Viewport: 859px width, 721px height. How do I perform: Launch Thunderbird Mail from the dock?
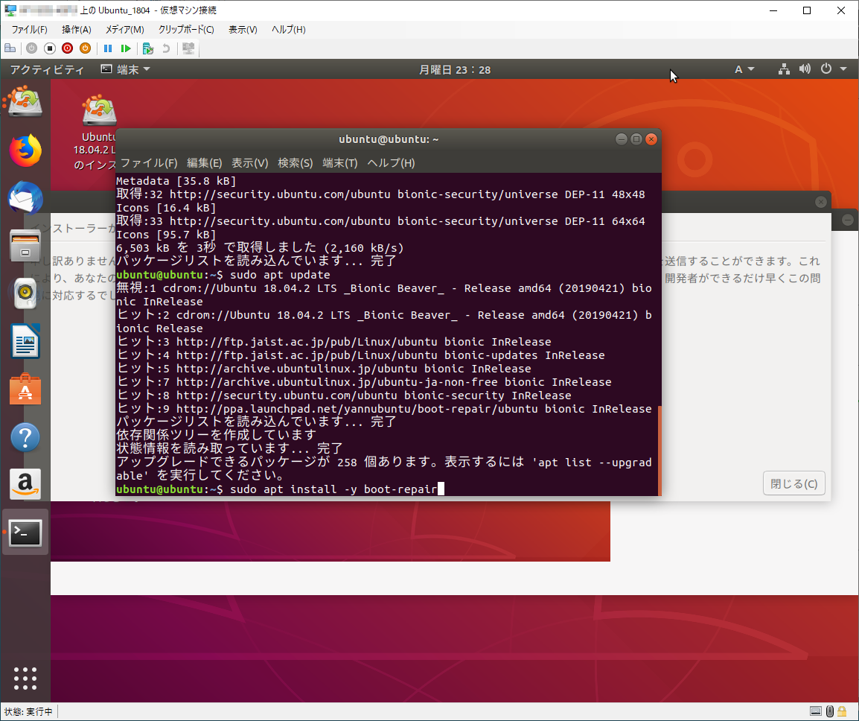[x=25, y=197]
